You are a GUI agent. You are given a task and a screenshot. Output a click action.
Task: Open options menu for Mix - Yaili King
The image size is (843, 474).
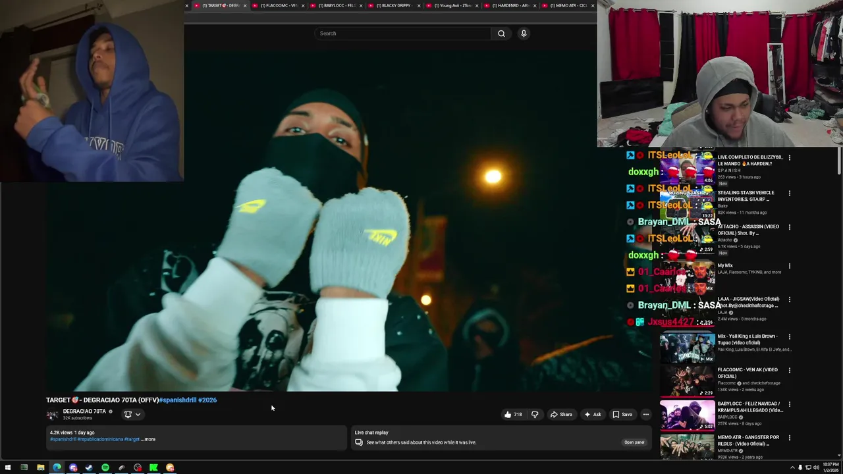(789, 337)
